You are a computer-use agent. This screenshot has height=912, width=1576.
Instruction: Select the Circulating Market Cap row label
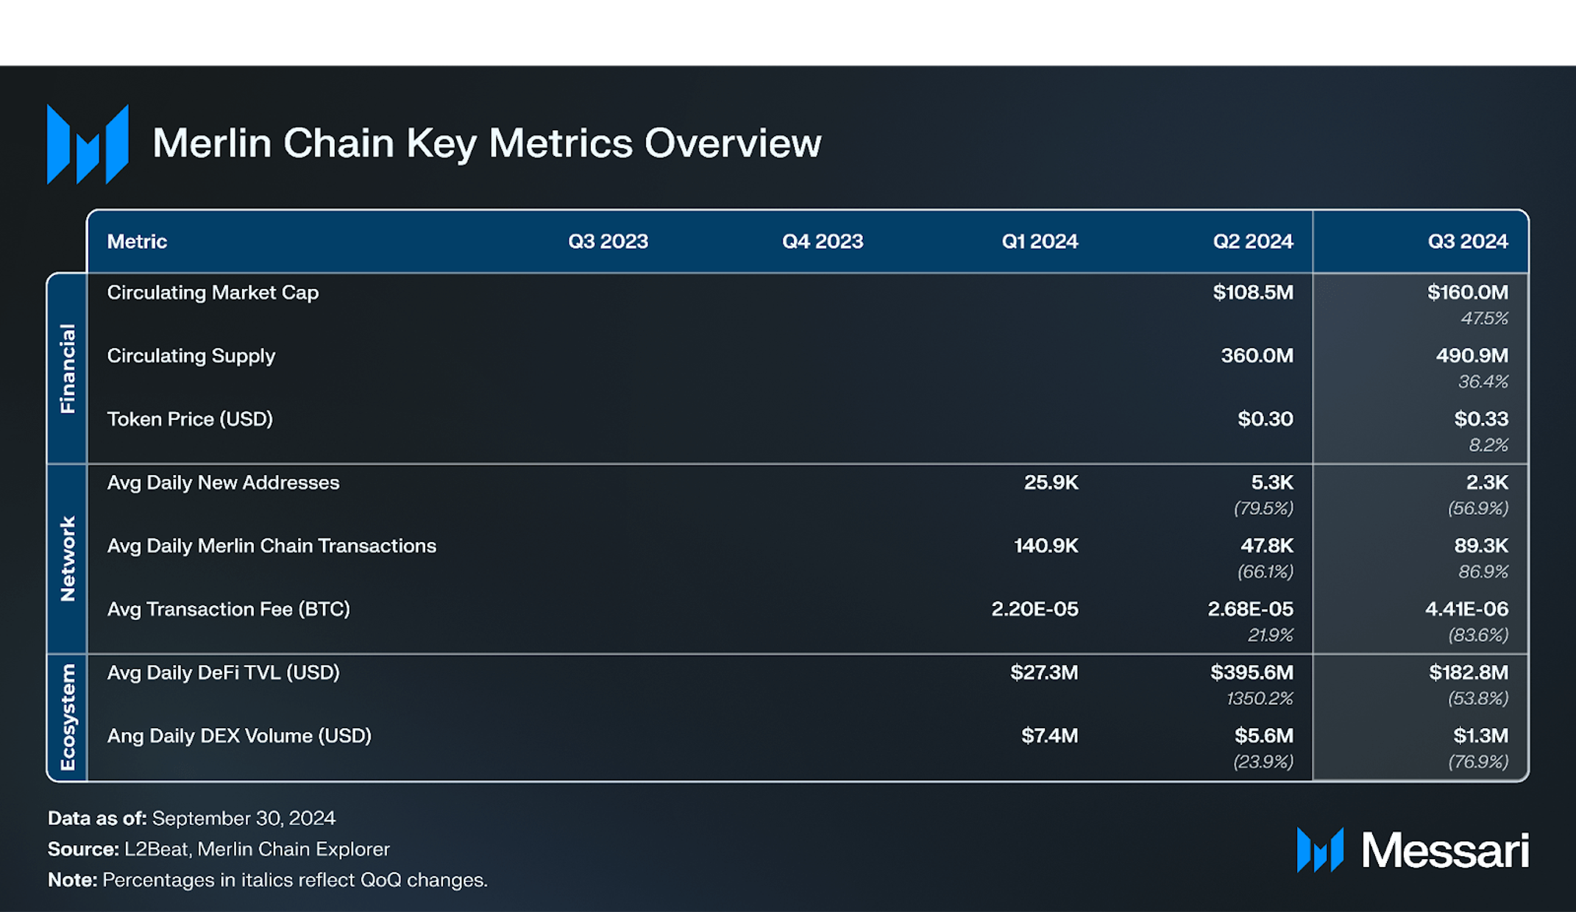point(213,293)
